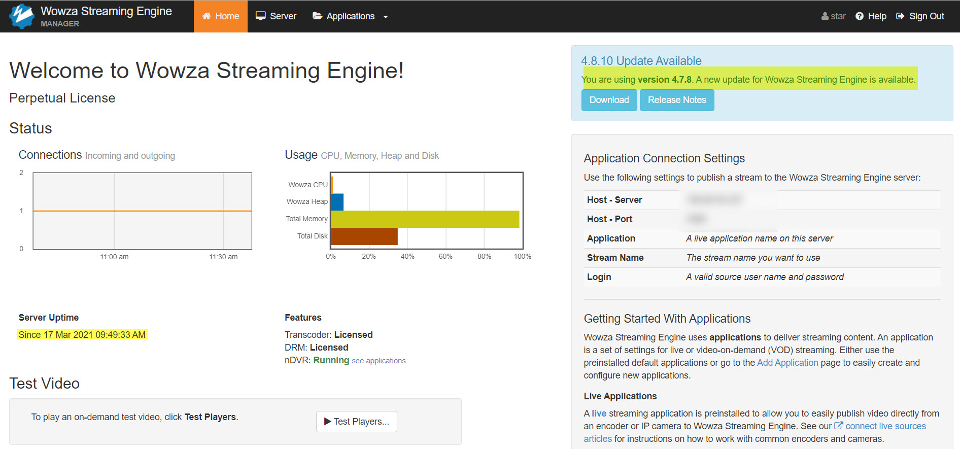Click the Total Disk usage bar
960x449 pixels.
pos(364,236)
